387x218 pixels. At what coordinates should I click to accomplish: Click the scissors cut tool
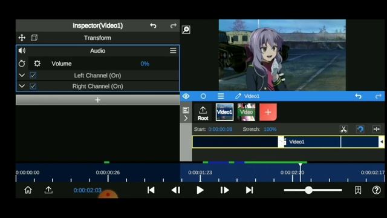(x=343, y=129)
